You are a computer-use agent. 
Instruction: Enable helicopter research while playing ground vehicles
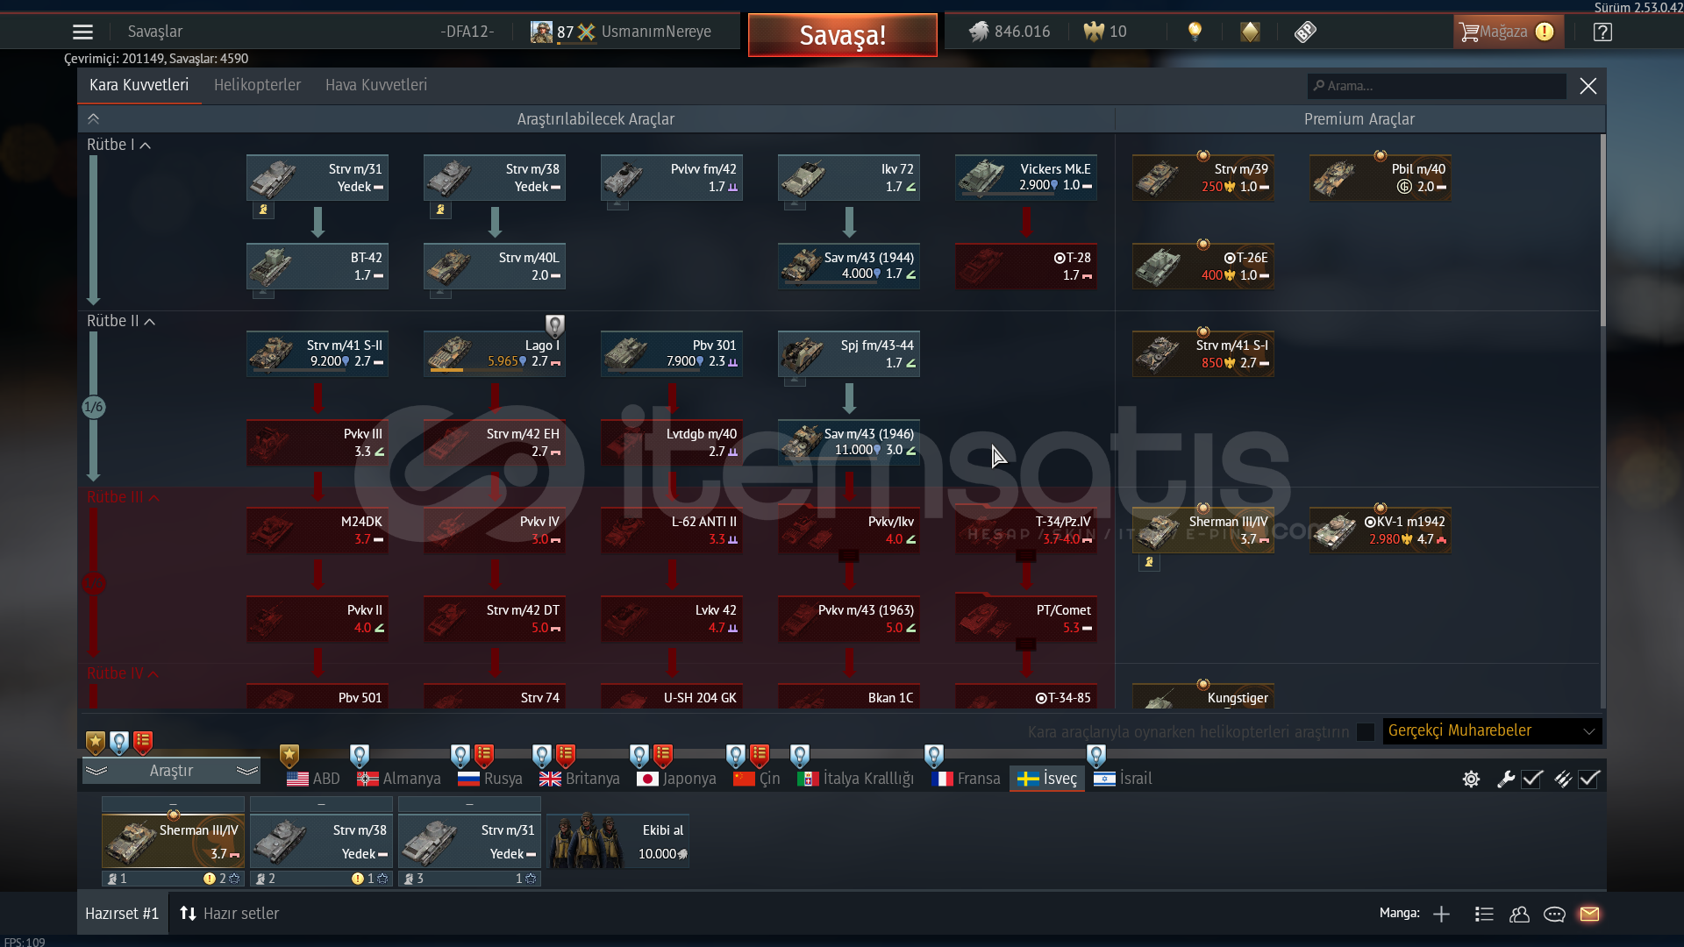tap(1366, 731)
